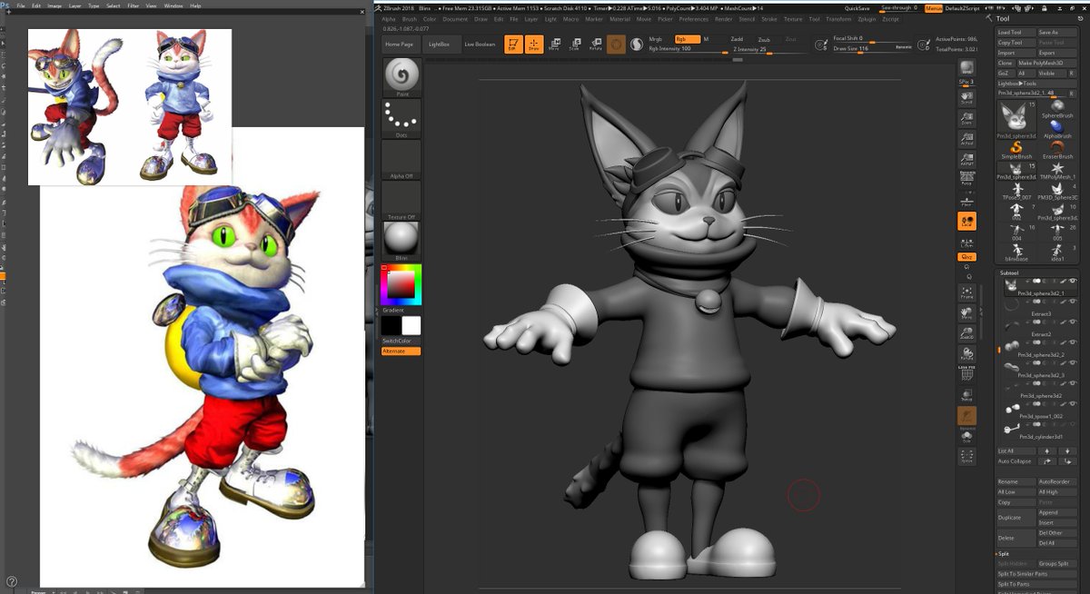The image size is (1090, 594).
Task: Open the Layer menu in Photoshop
Action: [x=74, y=5]
